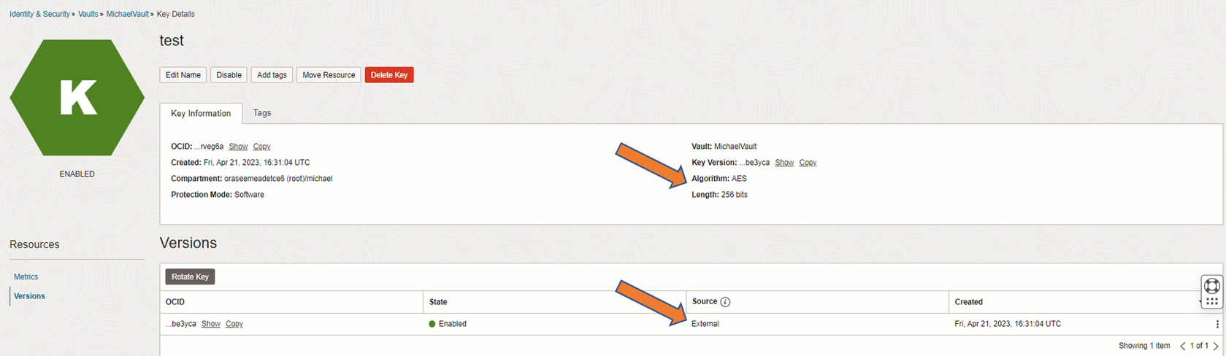Open Metrics in the Resources sidebar
The height and width of the screenshot is (356, 1226).
(x=26, y=277)
